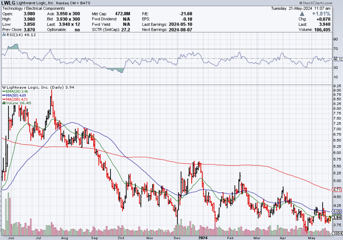343x240 pixels.
Task: Click the RSI(14) 48.12 indicator label
Action: [21, 35]
